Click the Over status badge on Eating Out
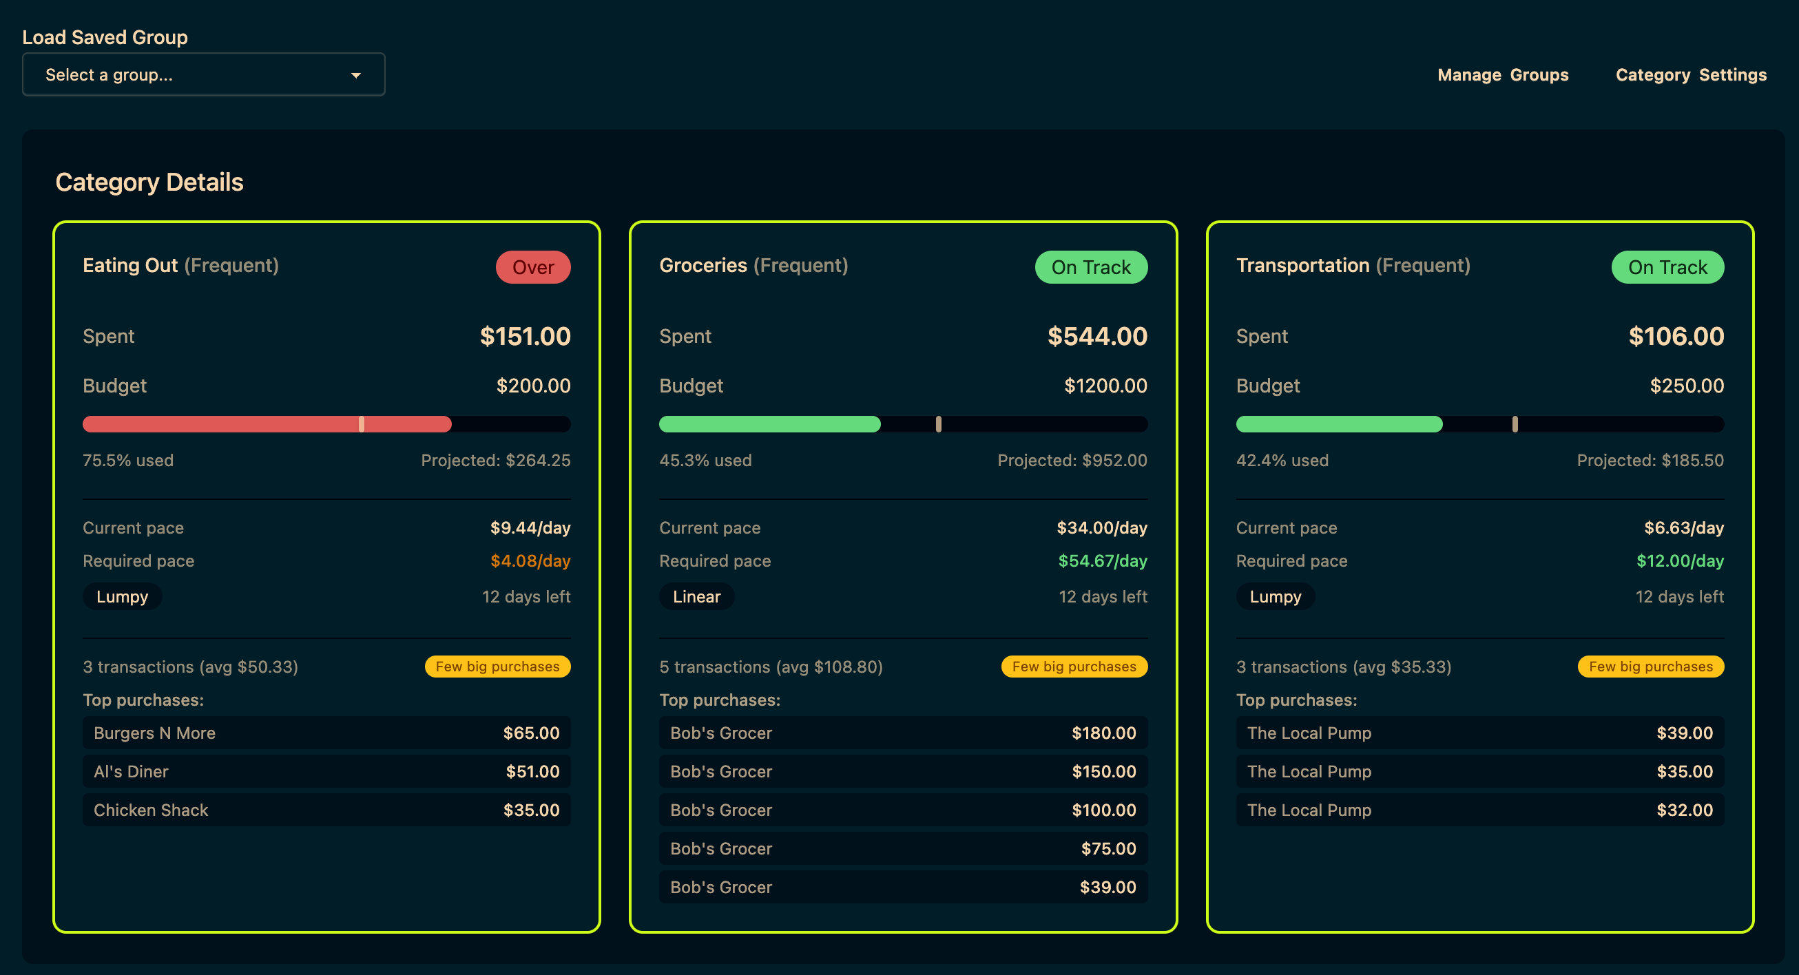This screenshot has height=975, width=1799. coord(533,266)
